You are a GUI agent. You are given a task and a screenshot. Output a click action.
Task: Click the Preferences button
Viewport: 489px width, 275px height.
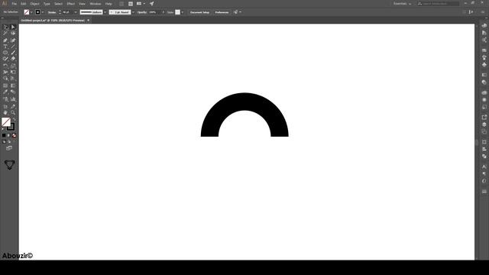click(222, 12)
